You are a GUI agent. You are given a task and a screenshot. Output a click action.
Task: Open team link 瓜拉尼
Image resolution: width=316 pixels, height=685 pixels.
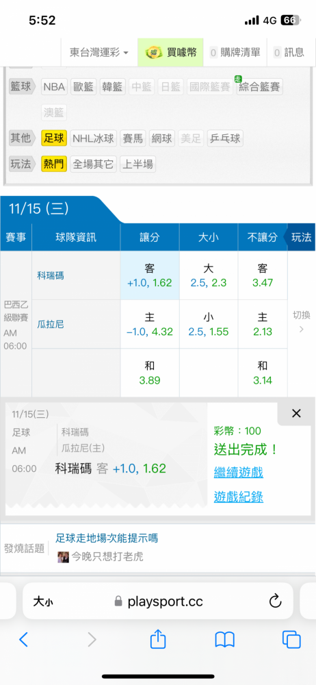pos(51,324)
